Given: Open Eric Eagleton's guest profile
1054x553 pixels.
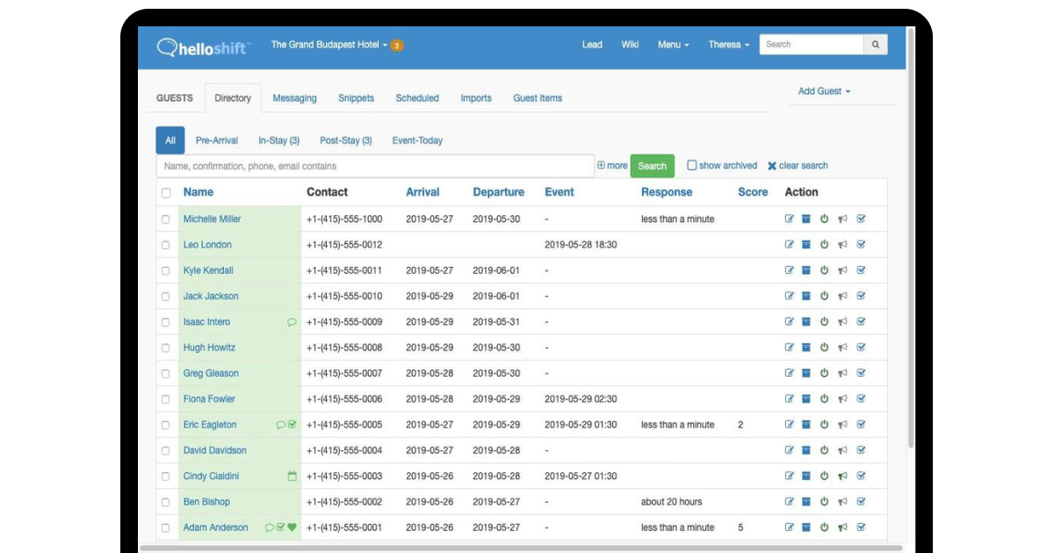Looking at the screenshot, I should [210, 425].
